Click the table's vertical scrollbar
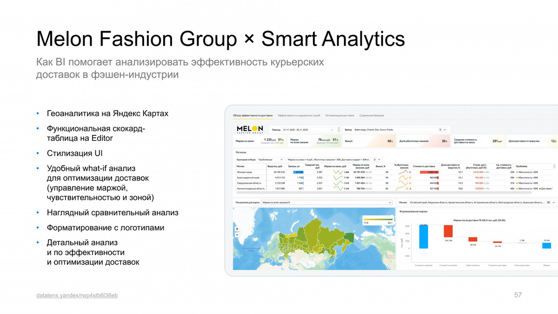Image resolution: width=558 pixels, height=314 pixels. (x=554, y=167)
